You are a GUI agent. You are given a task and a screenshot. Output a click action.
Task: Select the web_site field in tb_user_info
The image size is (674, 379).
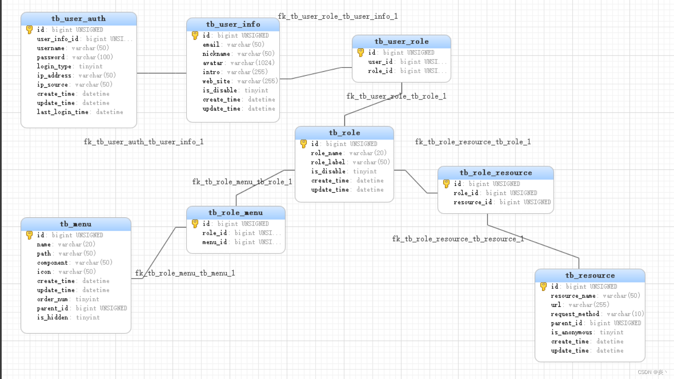[240, 81]
